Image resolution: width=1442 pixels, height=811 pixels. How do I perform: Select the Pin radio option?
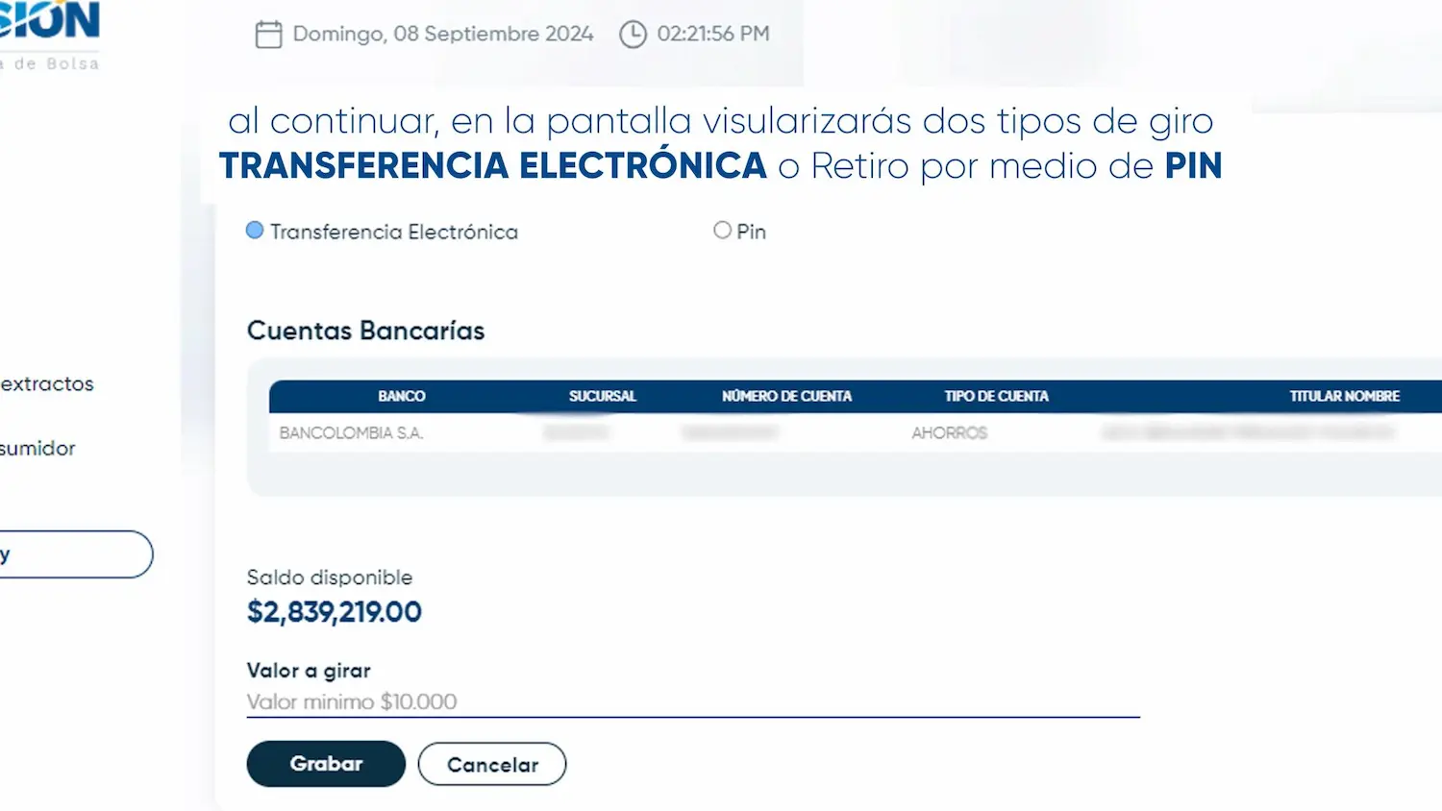722,231
